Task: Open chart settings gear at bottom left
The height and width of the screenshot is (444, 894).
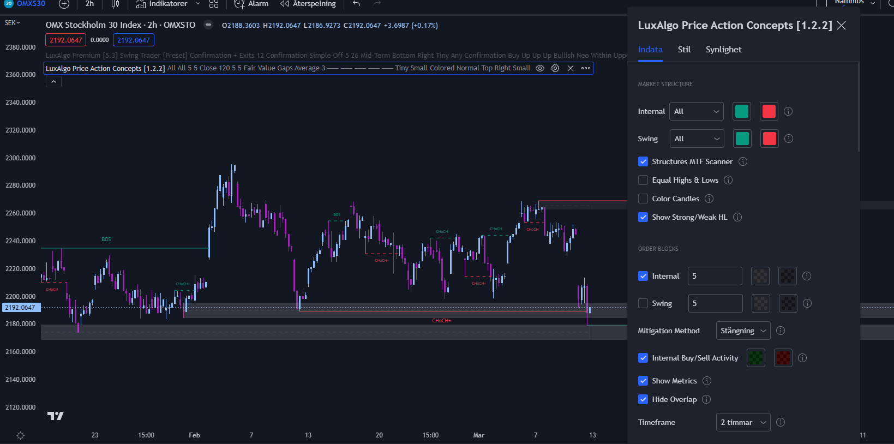Action: [20, 435]
